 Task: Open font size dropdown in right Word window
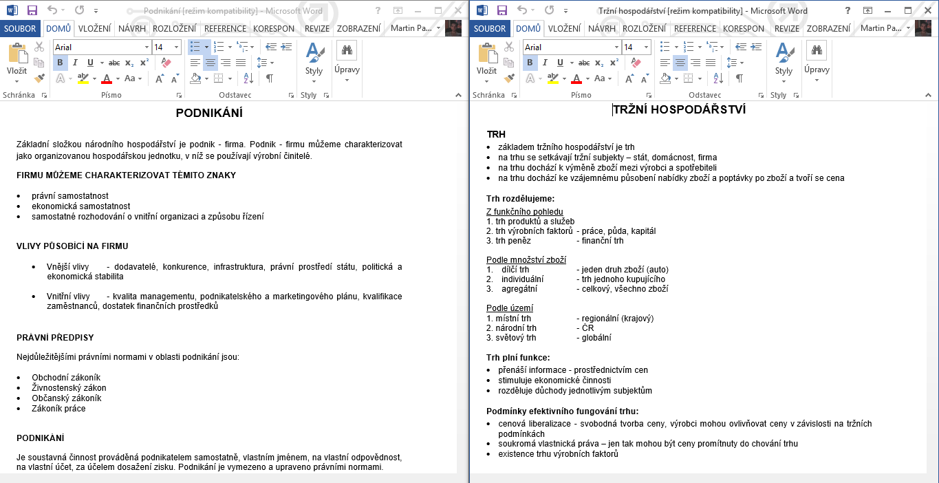pyautogui.click(x=646, y=47)
